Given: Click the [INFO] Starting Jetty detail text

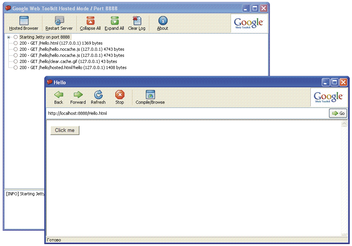Looking at the screenshot, I should pyautogui.click(x=25, y=194).
